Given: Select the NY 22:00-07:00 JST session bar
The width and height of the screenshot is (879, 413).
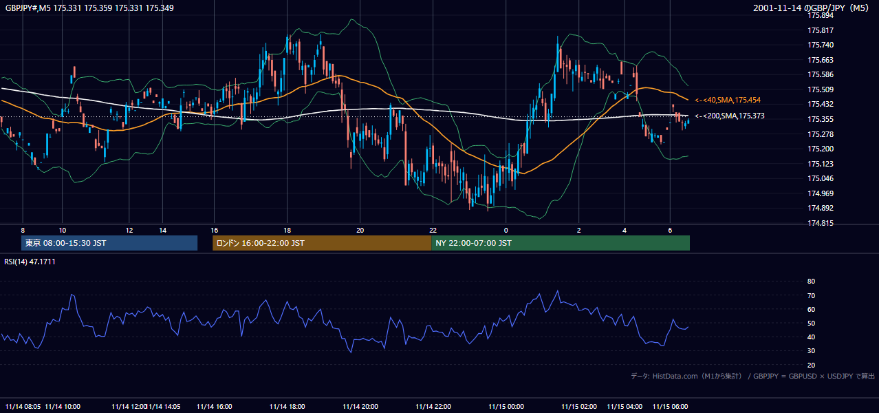Looking at the screenshot, I should point(561,243).
